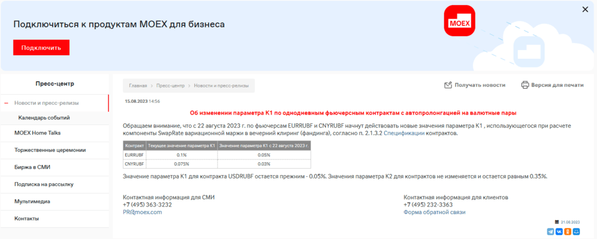Click the Контракт column header
This screenshot has width=597, height=239.
[x=135, y=146]
